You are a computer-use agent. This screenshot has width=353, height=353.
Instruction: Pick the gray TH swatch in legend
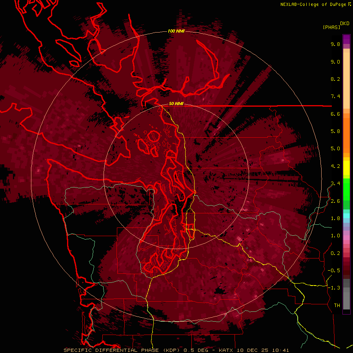[x=346, y=301]
